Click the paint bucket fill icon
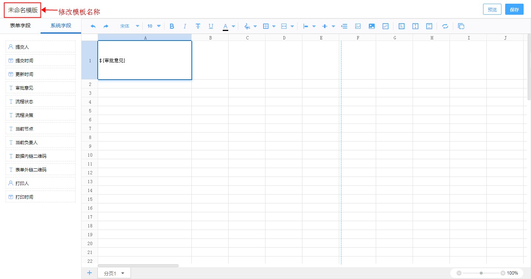 point(247,26)
